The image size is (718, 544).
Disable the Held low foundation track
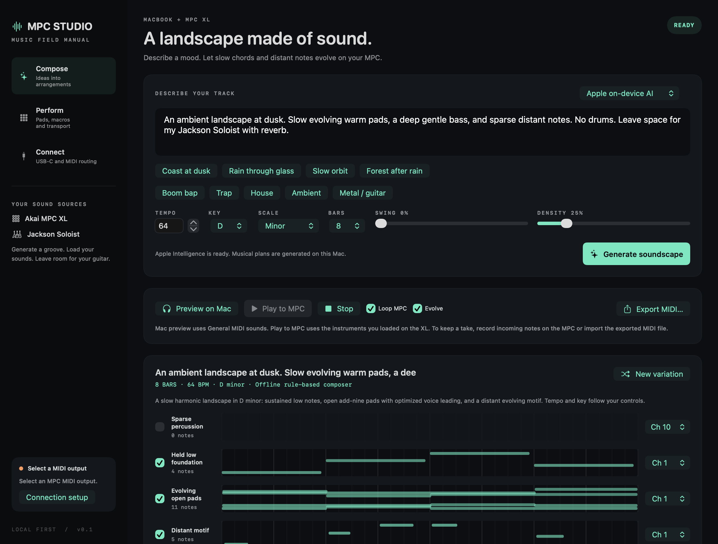(160, 463)
